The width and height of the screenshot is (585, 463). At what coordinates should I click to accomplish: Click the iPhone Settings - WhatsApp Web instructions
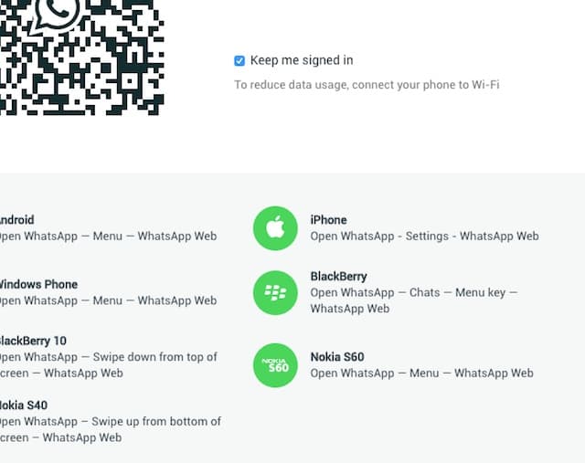[424, 237]
